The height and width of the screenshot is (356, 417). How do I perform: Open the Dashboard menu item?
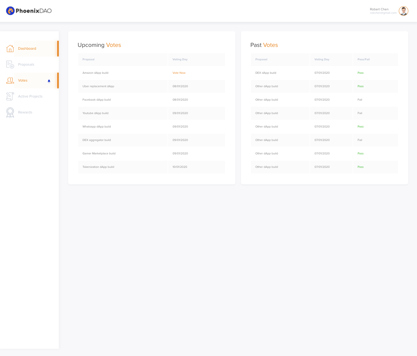click(x=27, y=48)
